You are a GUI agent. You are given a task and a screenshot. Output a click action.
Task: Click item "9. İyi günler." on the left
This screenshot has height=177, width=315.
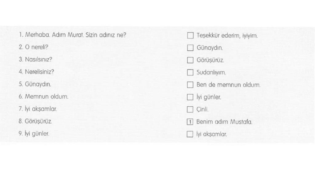pyautogui.click(x=34, y=134)
